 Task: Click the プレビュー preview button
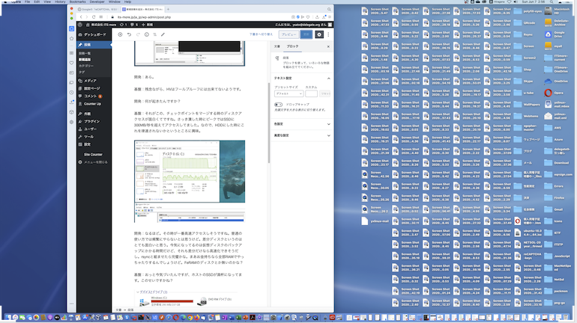288,34
